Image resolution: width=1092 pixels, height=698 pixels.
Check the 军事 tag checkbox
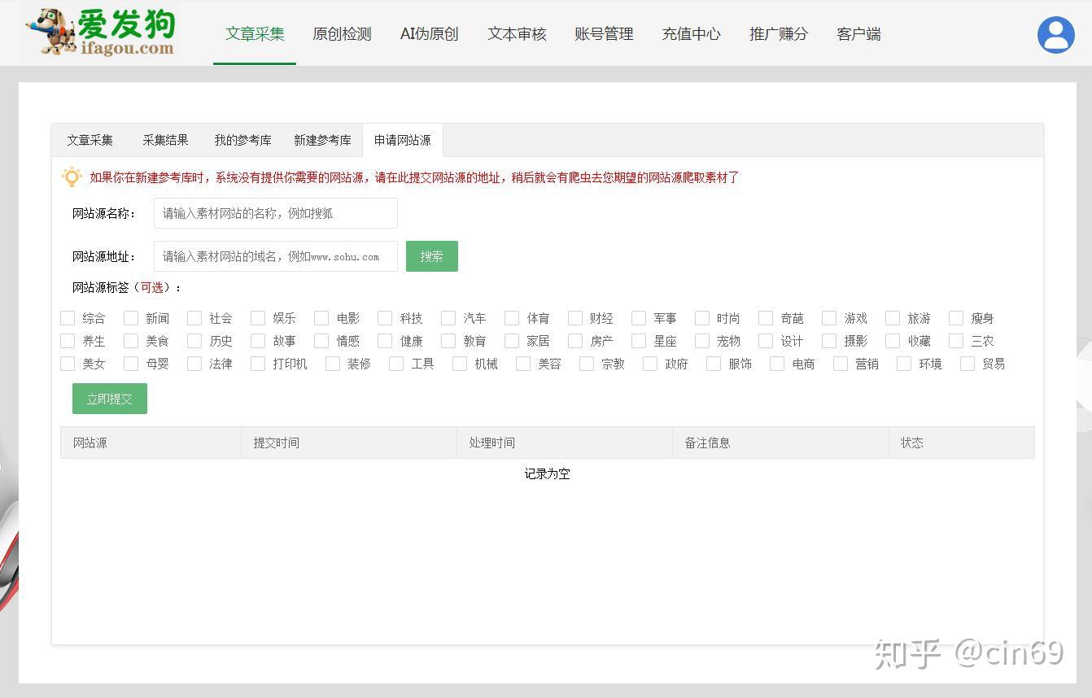click(x=639, y=318)
